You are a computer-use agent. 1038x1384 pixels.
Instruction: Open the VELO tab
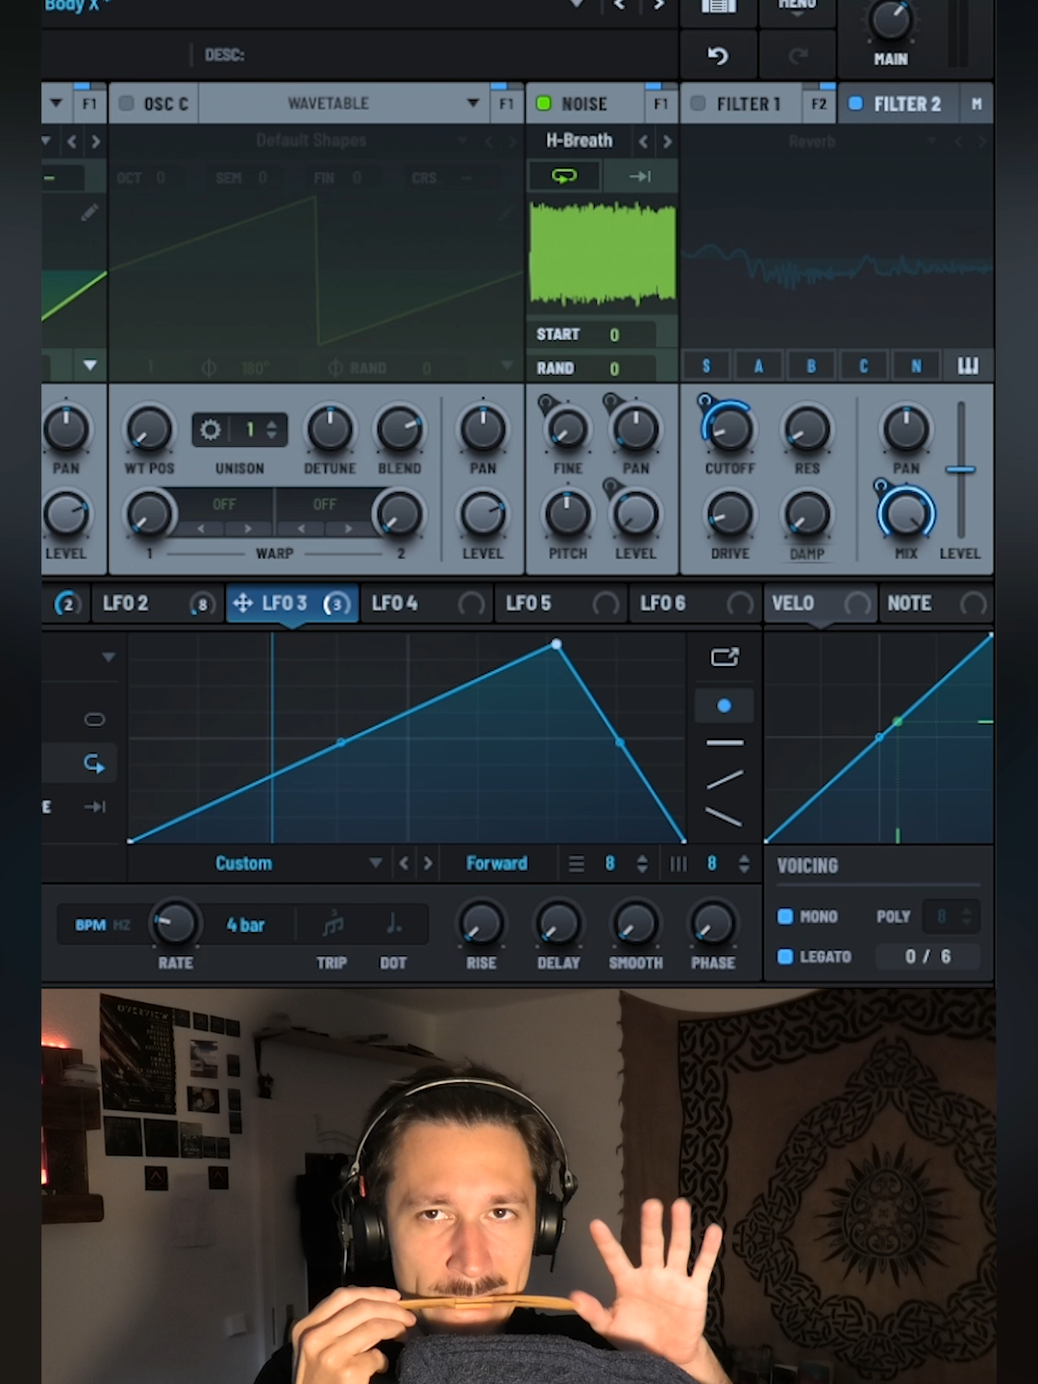pyautogui.click(x=820, y=603)
